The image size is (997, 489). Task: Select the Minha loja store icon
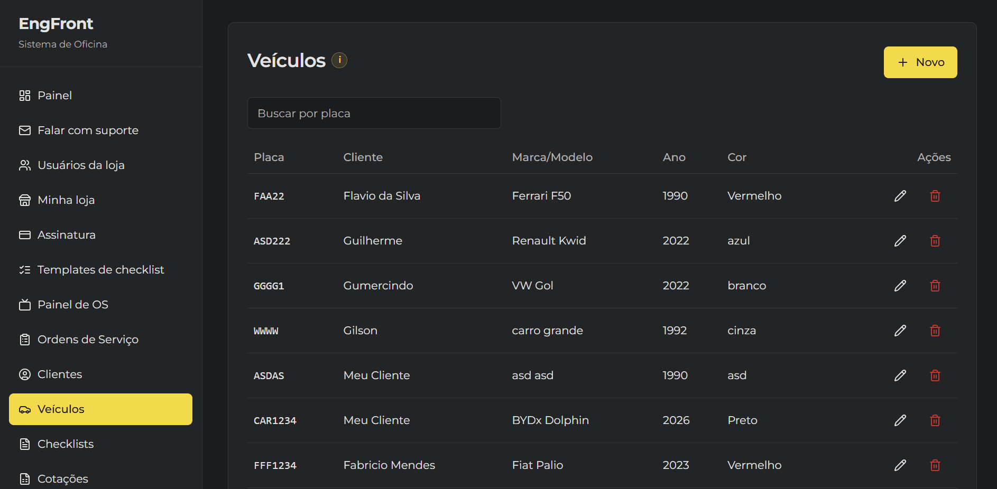(24, 200)
